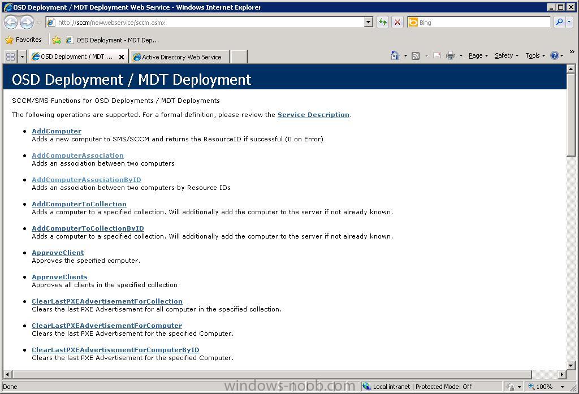Open the ApproveClients link
The width and height of the screenshot is (579, 394).
(59, 277)
